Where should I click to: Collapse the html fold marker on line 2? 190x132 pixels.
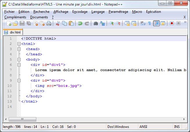click(x=19, y=44)
